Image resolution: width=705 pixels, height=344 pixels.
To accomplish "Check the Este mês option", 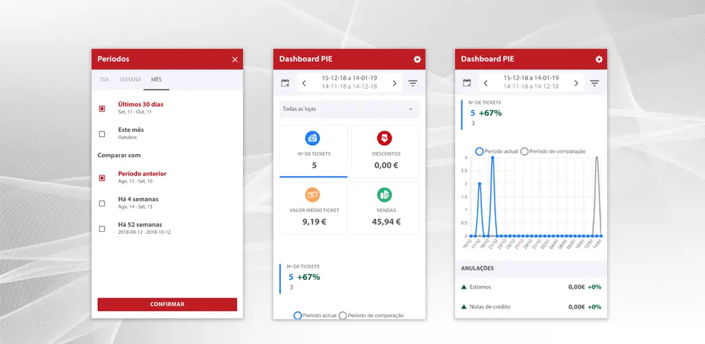I will pyautogui.click(x=102, y=134).
